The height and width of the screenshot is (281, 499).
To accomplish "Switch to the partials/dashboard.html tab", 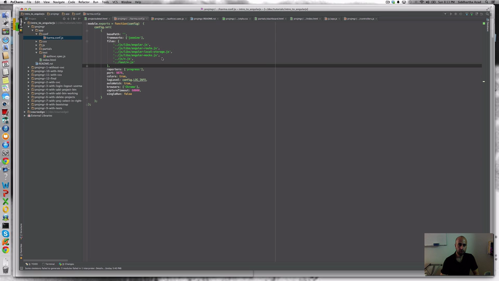I will (270, 19).
